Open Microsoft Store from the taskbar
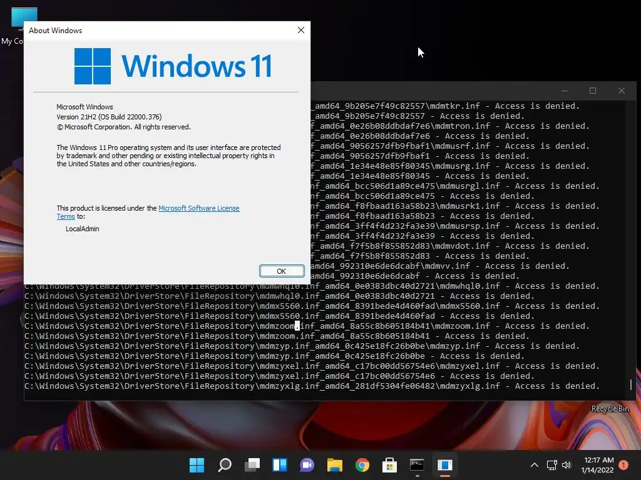The width and height of the screenshot is (641, 480). (389, 465)
